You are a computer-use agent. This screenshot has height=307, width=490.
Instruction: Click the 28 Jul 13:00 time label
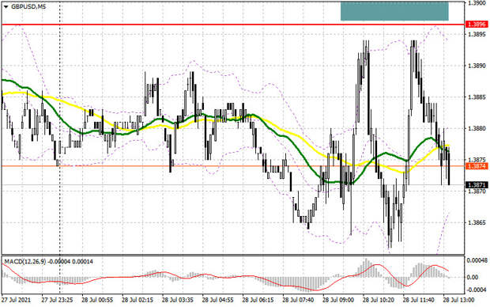[458, 300]
